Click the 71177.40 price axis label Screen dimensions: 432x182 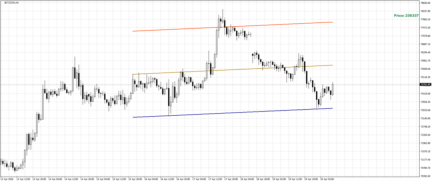(426, 160)
